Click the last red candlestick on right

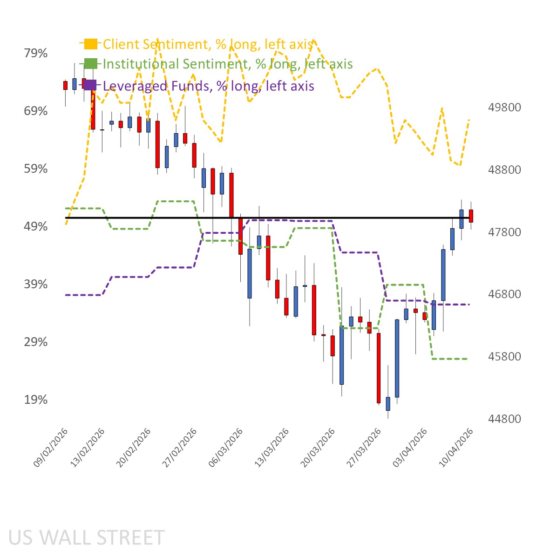coord(471,216)
